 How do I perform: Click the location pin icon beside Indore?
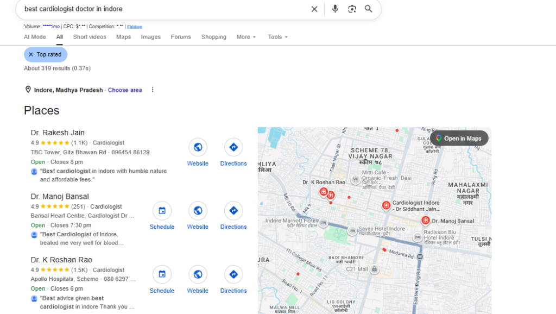pyautogui.click(x=28, y=90)
